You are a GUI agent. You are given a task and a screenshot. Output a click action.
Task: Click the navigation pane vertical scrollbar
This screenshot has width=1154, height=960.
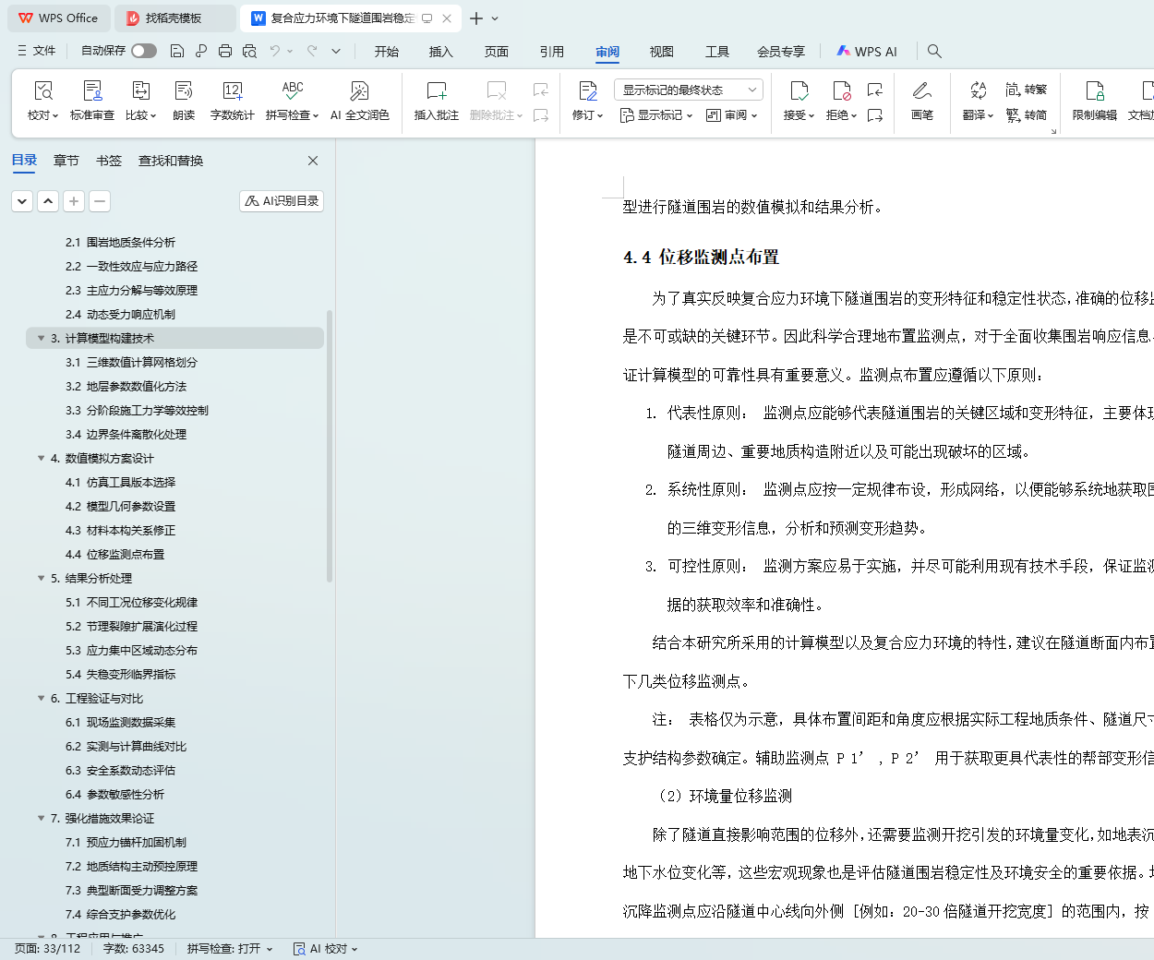pyautogui.click(x=330, y=443)
